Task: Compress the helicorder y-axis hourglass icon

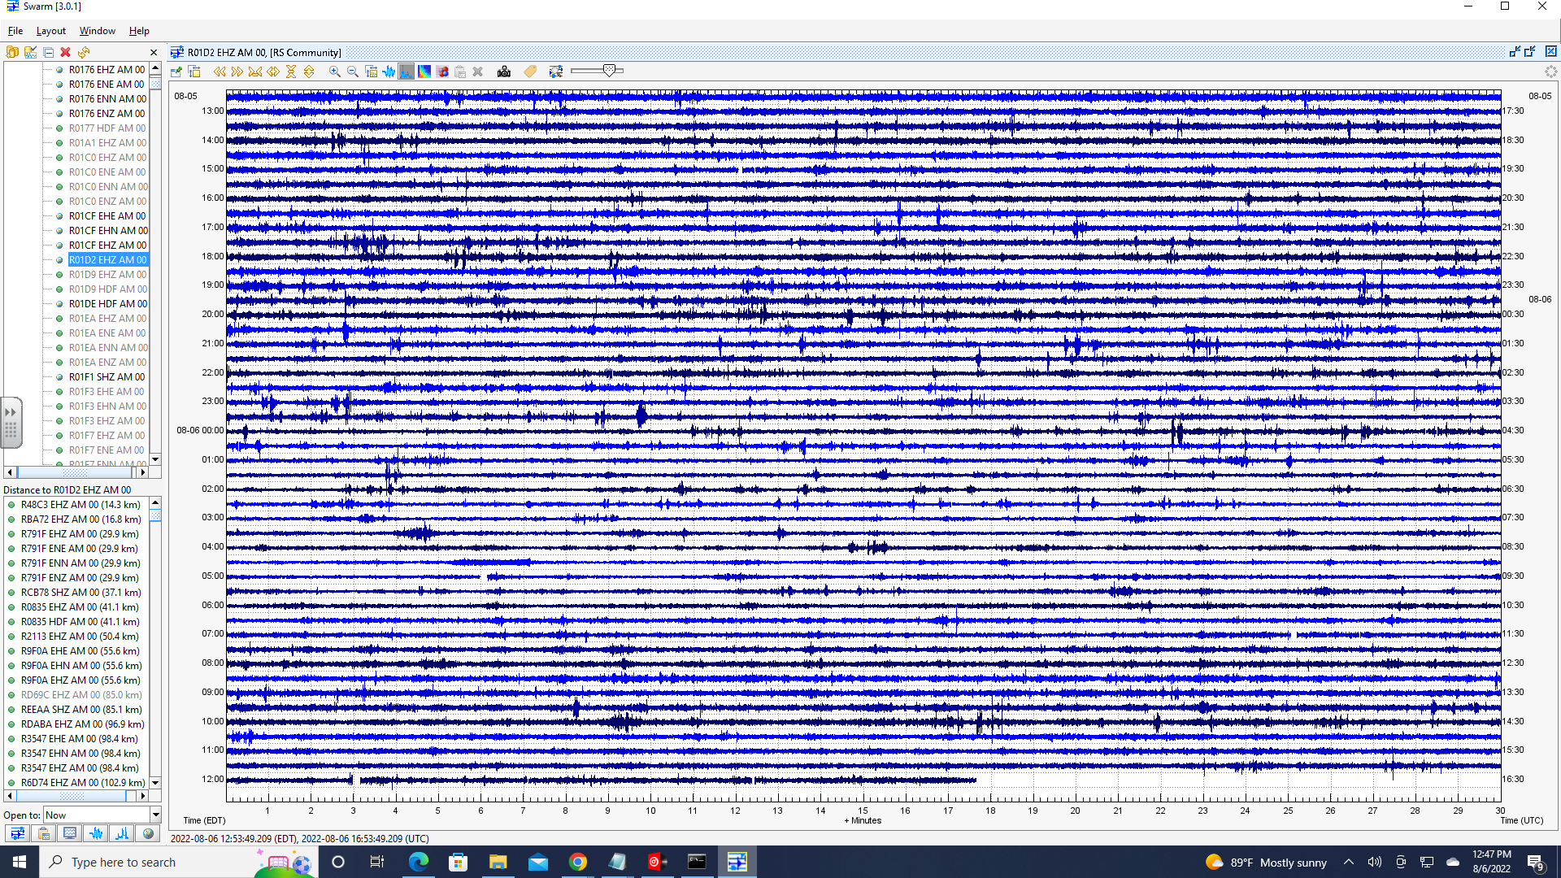Action: coord(291,72)
